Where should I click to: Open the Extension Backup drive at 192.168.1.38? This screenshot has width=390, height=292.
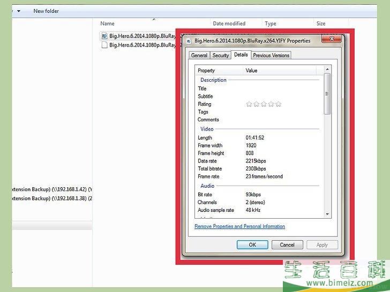click(52, 198)
